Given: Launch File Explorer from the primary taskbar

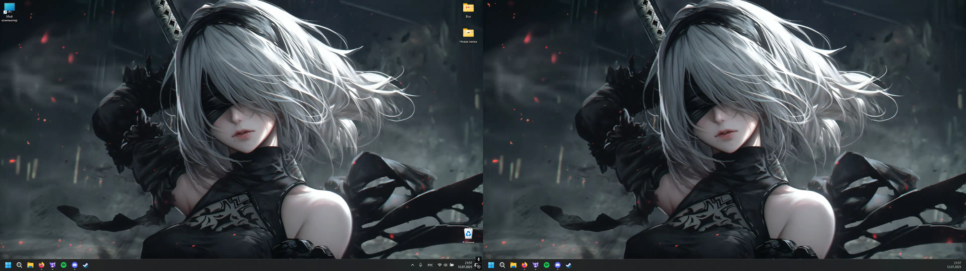Looking at the screenshot, I should (x=30, y=265).
